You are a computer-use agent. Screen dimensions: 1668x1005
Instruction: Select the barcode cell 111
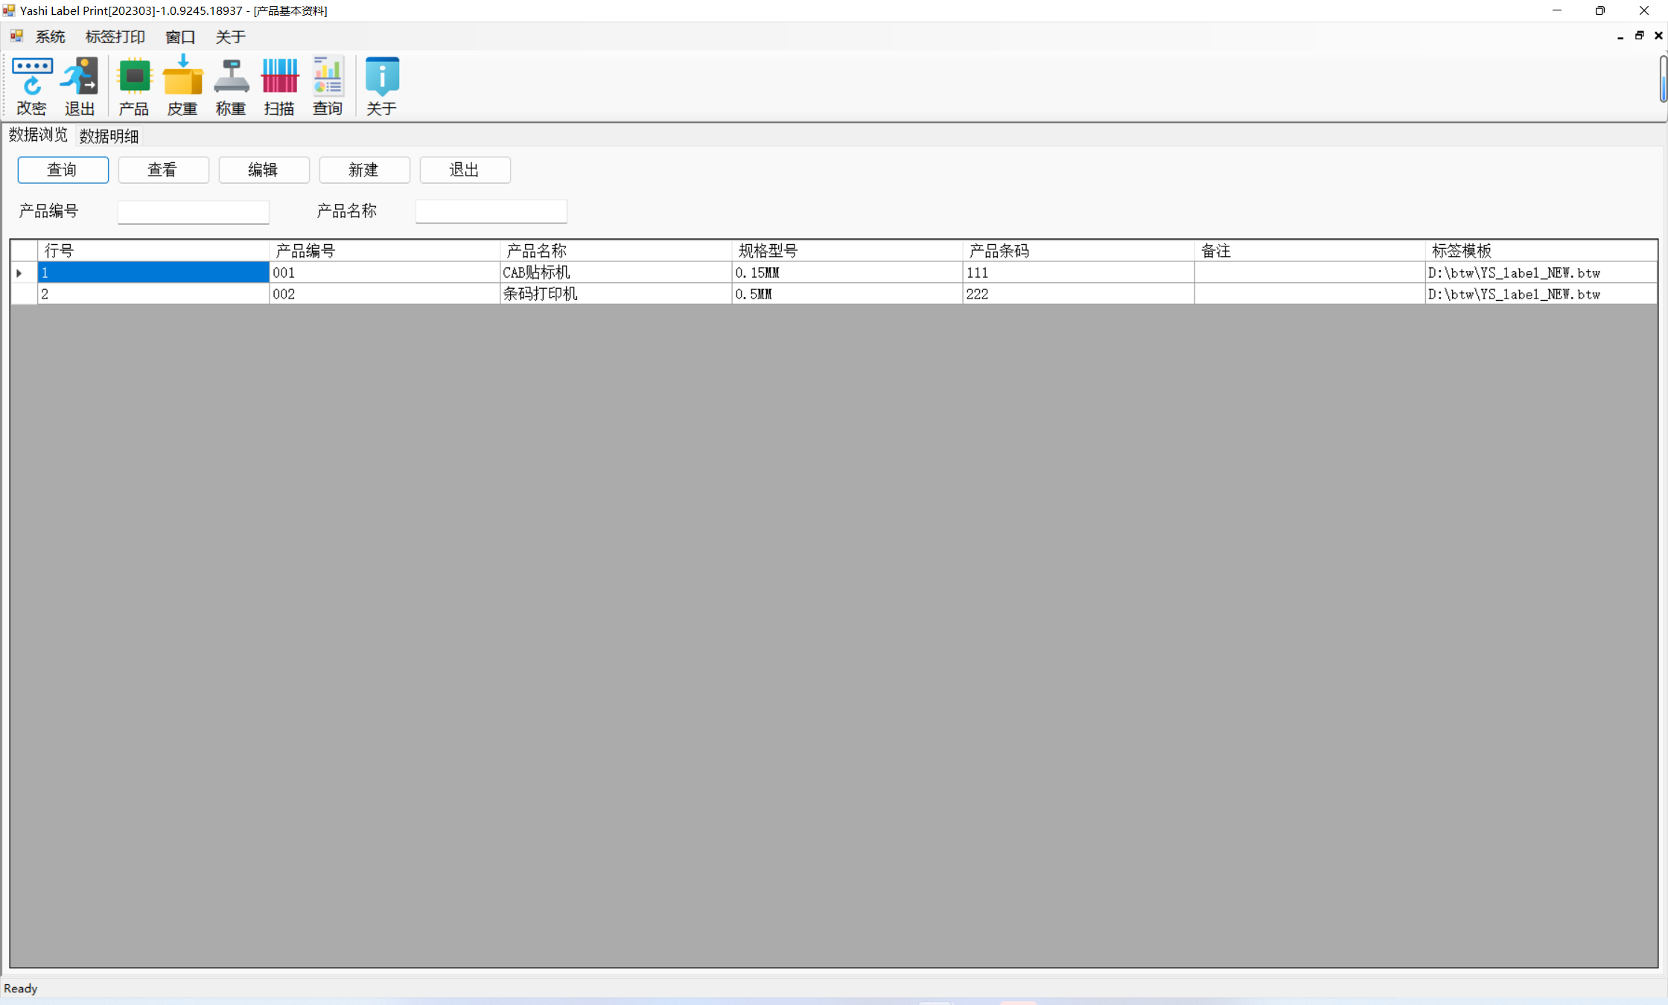(x=1078, y=272)
